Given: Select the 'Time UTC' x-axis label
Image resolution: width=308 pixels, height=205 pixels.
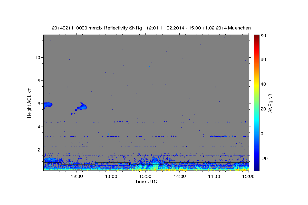Looking at the screenshot, I should (x=146, y=181).
